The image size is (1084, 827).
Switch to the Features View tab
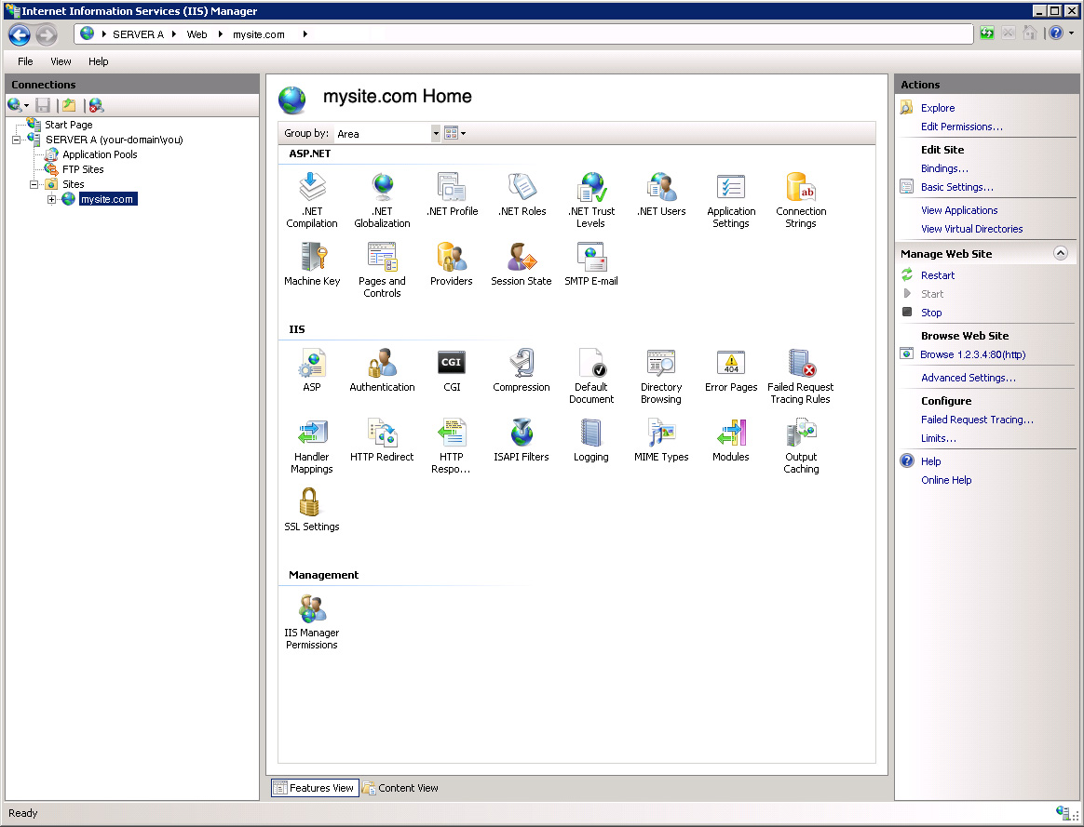click(315, 788)
